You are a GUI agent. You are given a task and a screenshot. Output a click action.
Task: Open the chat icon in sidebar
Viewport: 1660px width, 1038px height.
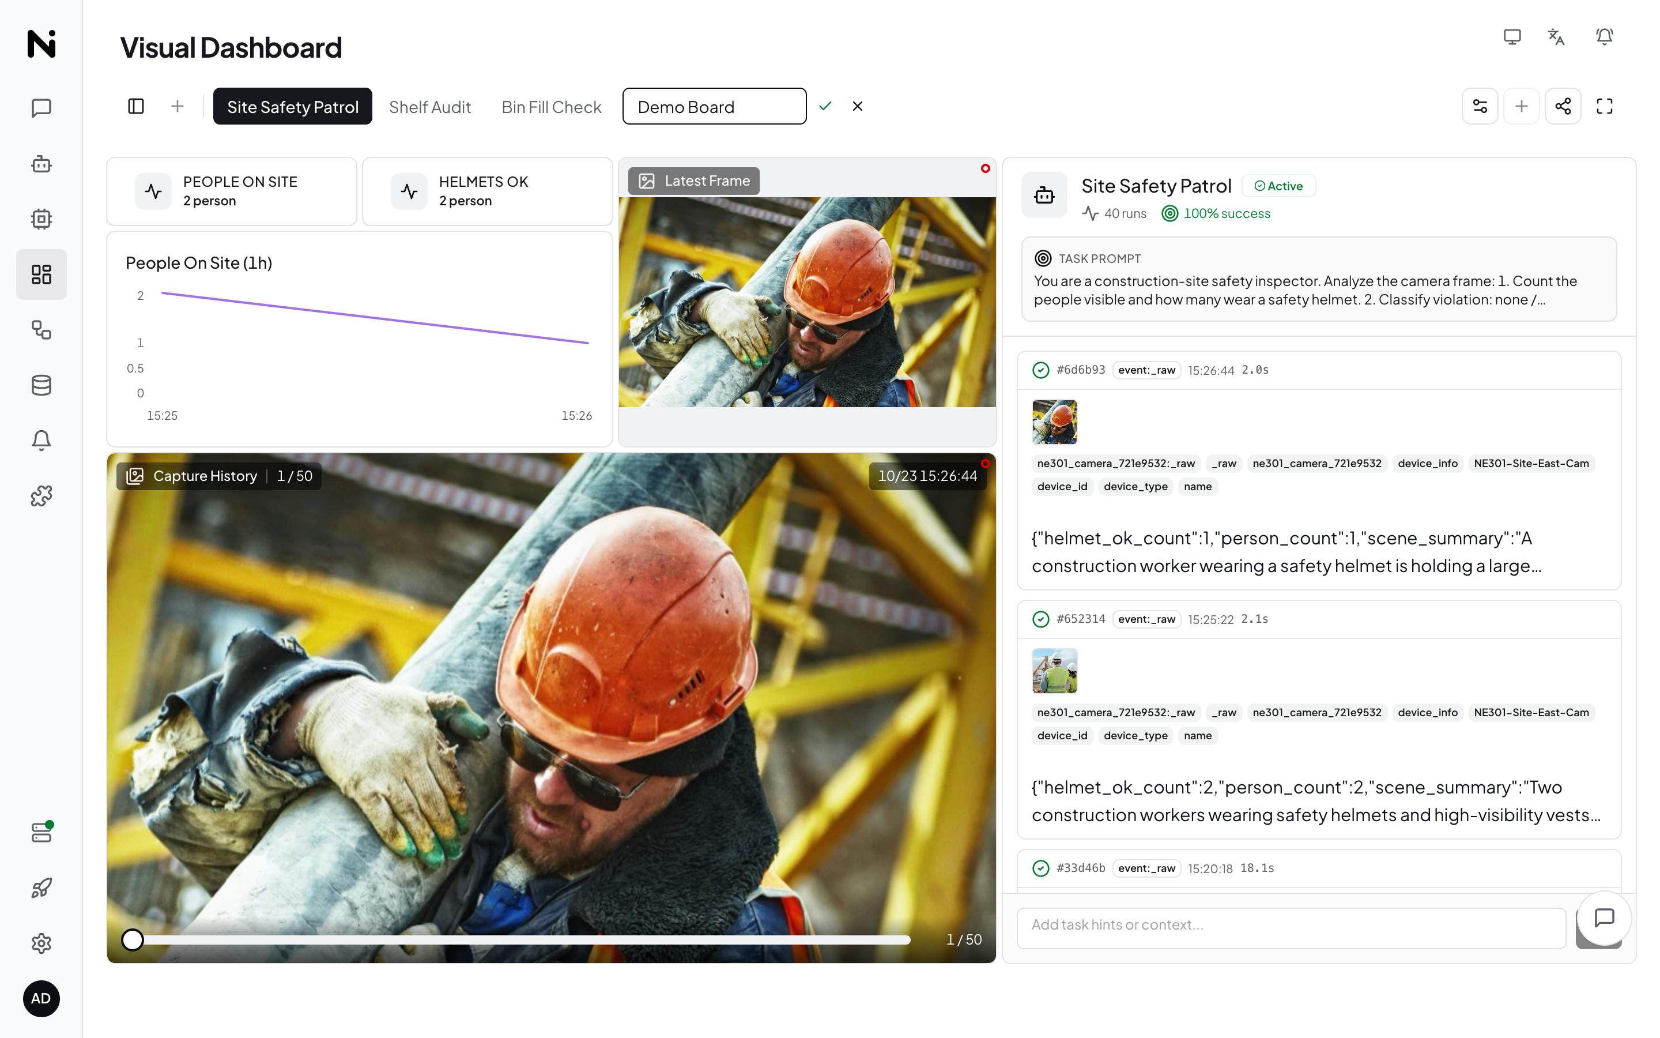tap(41, 108)
